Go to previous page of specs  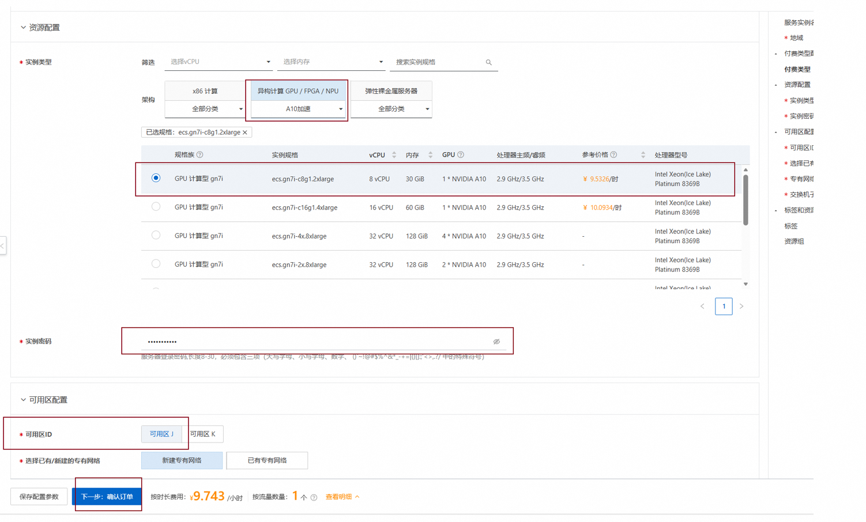[702, 307]
